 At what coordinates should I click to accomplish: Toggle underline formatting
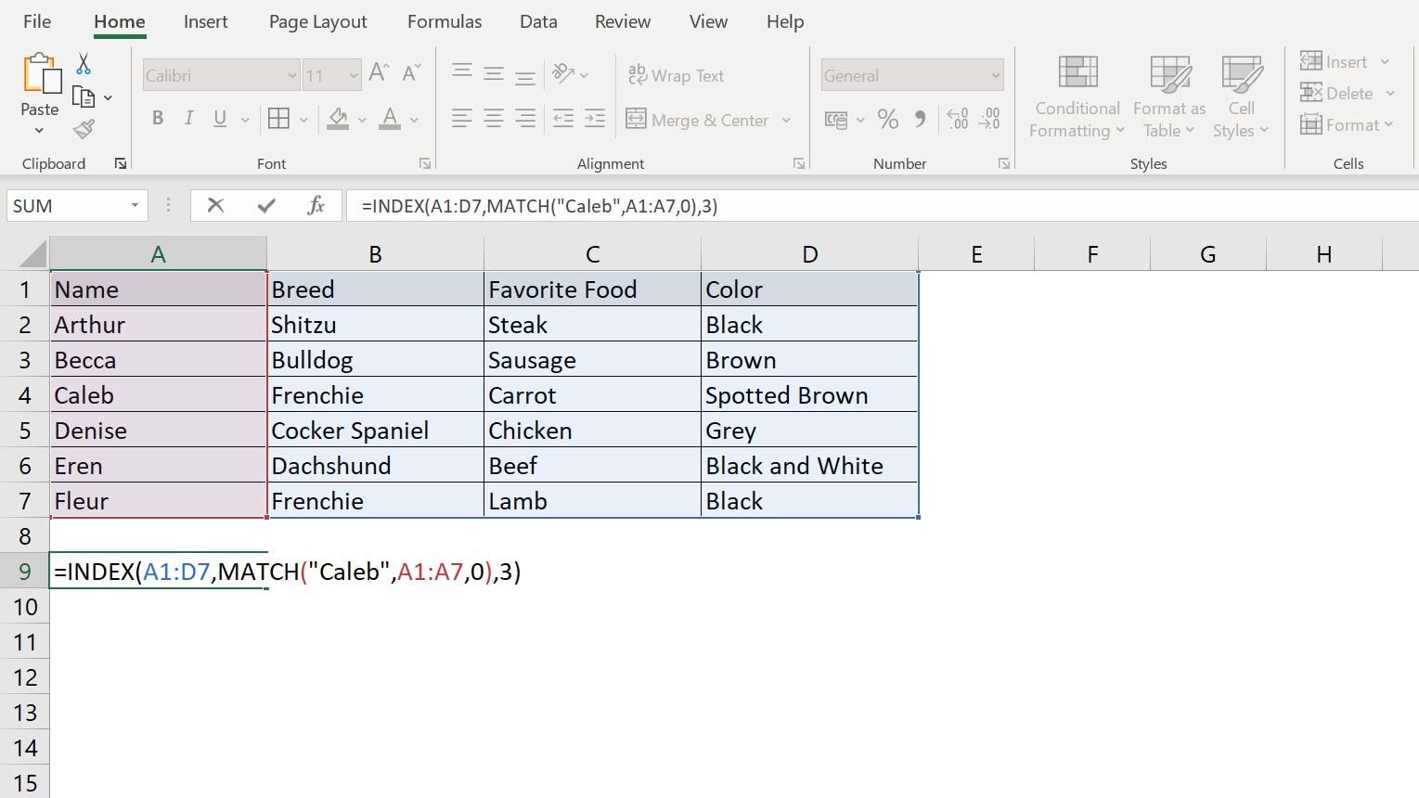click(x=219, y=118)
